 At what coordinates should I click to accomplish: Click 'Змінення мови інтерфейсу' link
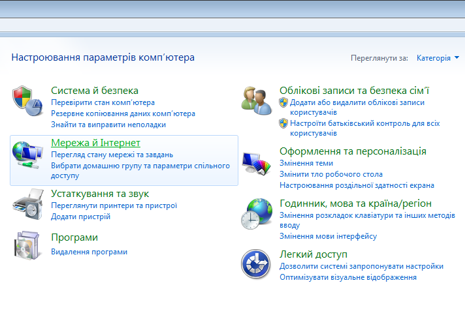(x=328, y=236)
